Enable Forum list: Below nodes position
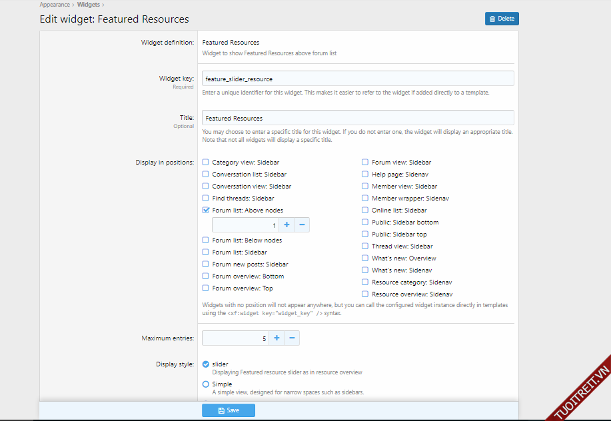The width and height of the screenshot is (611, 421). point(206,240)
